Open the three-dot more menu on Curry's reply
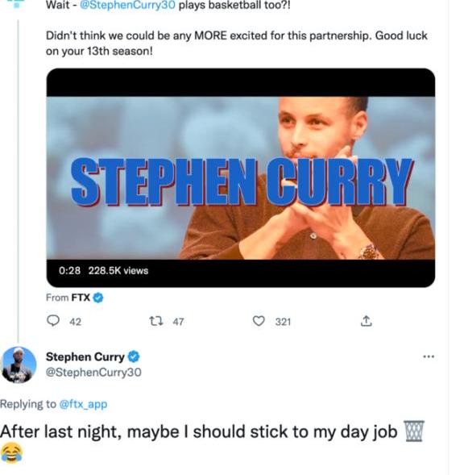 [429, 356]
